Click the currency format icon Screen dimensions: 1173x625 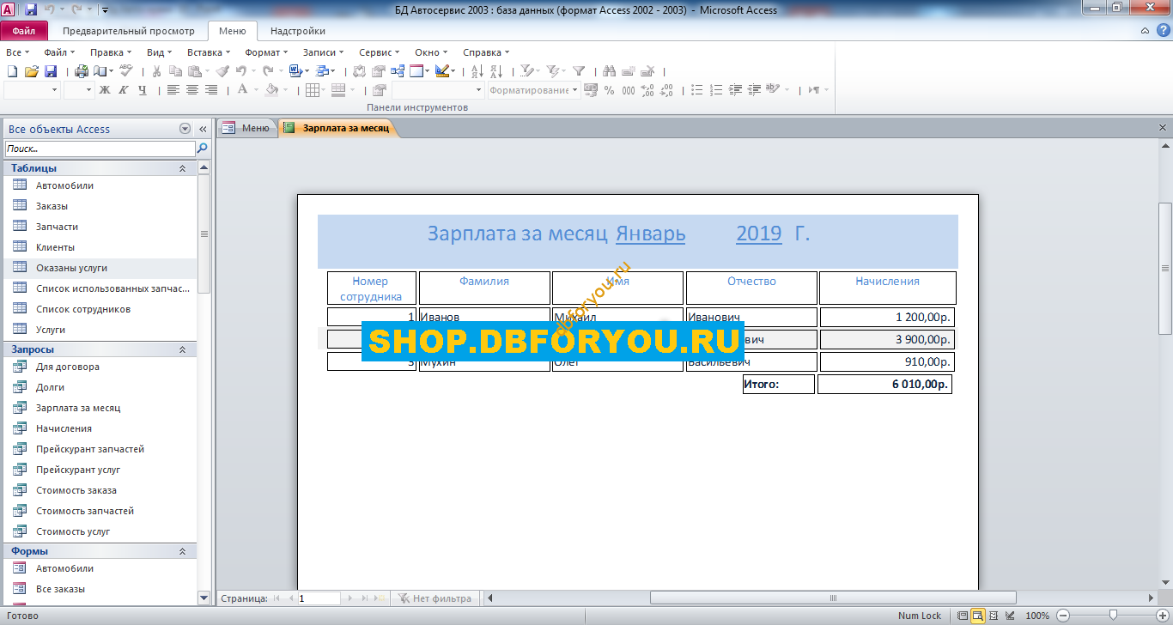590,90
